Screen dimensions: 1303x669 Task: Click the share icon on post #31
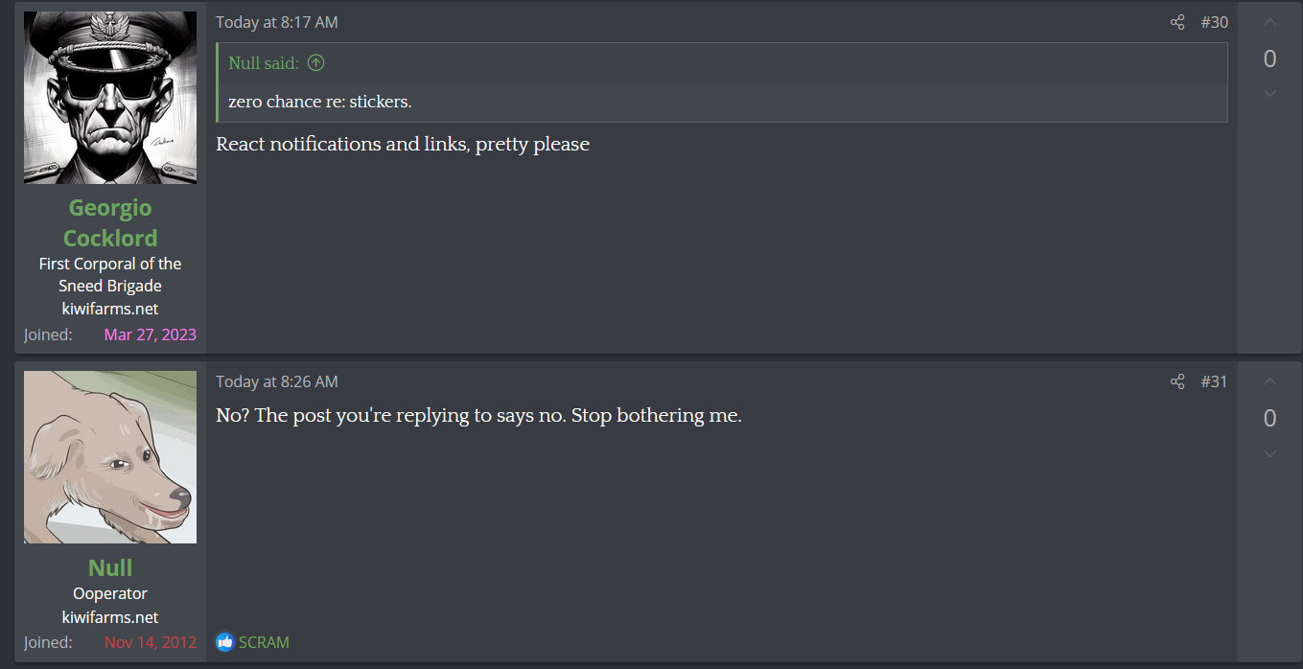(x=1177, y=381)
